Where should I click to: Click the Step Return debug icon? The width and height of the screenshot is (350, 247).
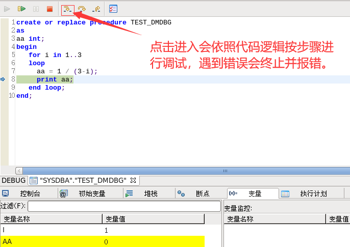point(96,9)
